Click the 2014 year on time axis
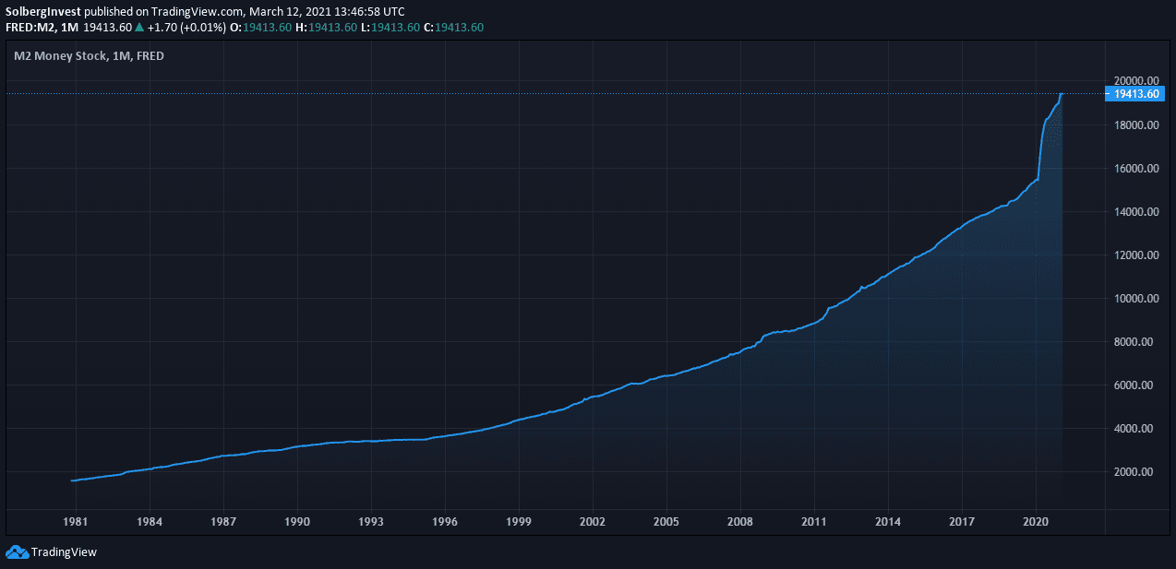 coord(888,522)
